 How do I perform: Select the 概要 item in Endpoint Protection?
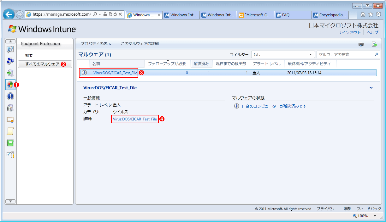point(29,55)
